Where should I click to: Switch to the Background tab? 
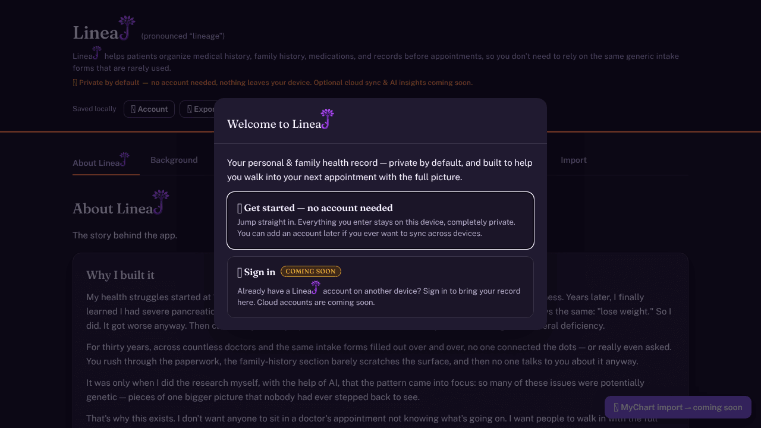point(174,160)
